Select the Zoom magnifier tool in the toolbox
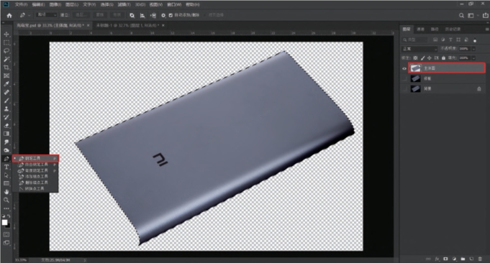 tap(6, 200)
